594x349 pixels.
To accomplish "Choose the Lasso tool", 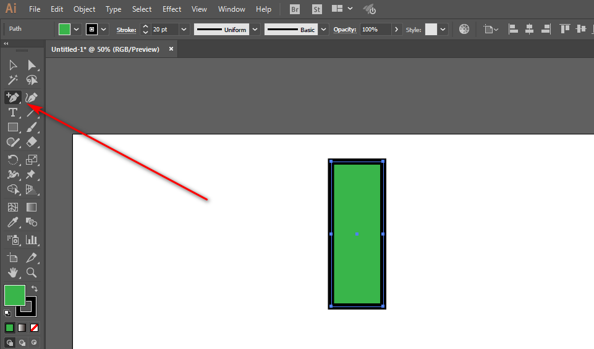I will click(32, 80).
